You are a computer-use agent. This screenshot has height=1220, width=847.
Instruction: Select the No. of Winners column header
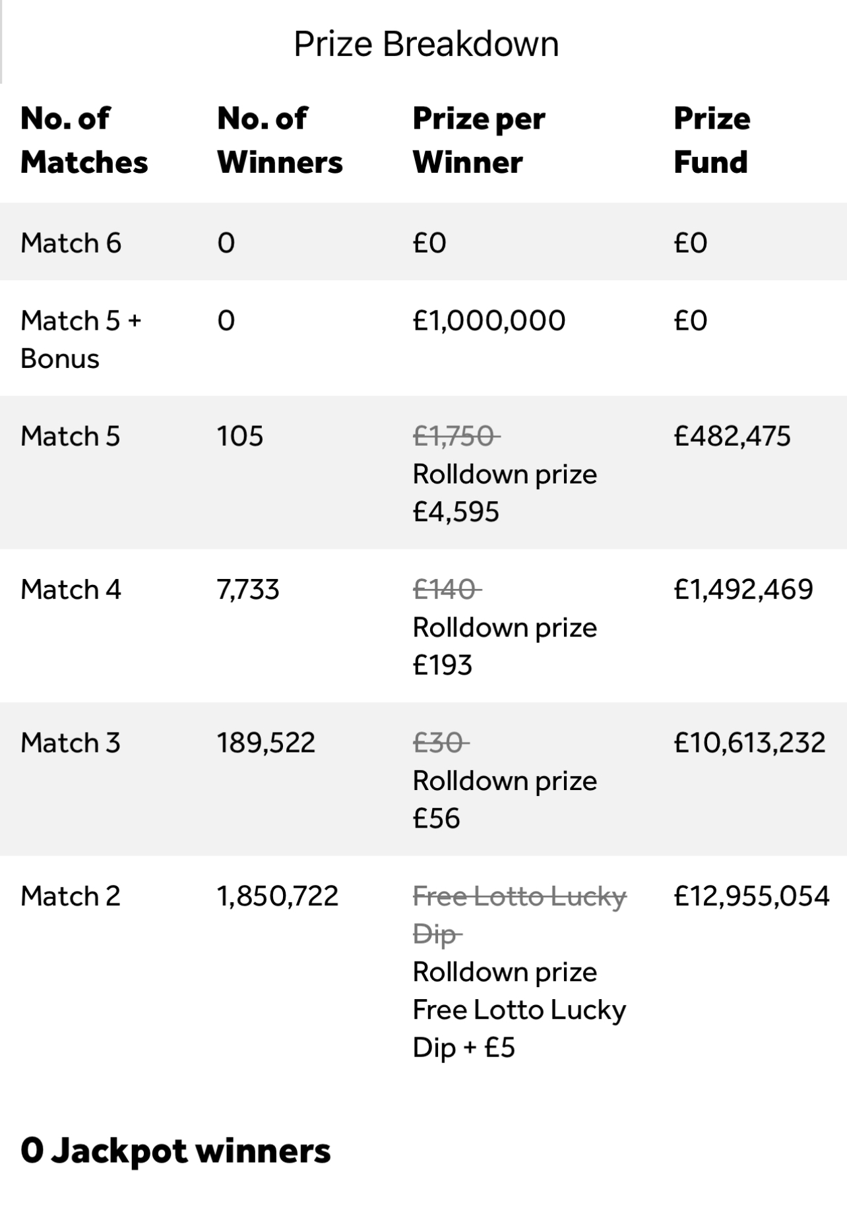[280, 140]
